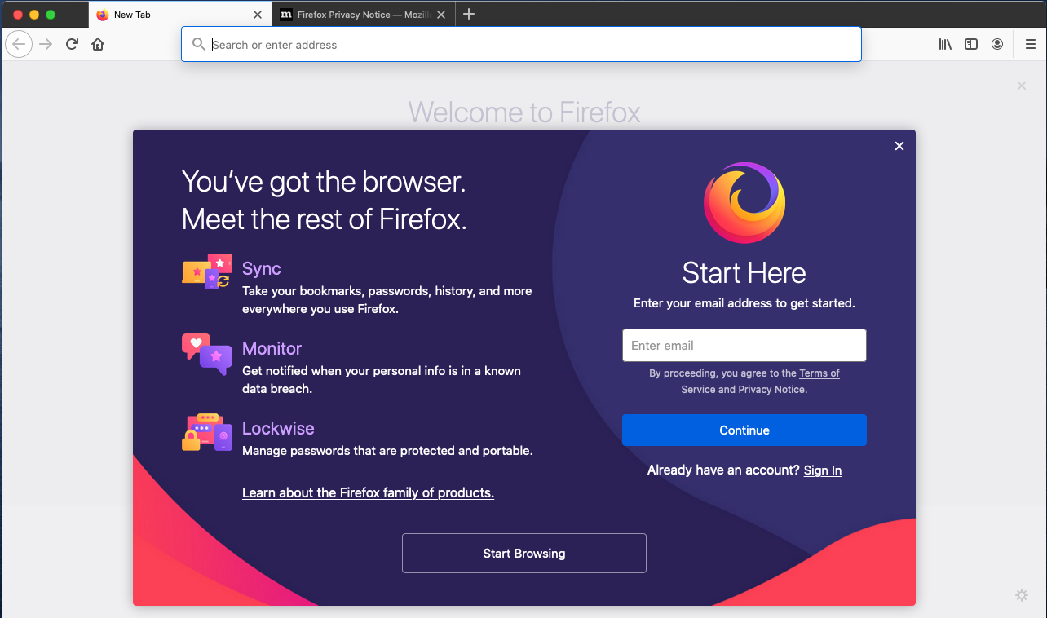
Task: Click the Monitor chat bubbles icon
Action: (x=207, y=354)
